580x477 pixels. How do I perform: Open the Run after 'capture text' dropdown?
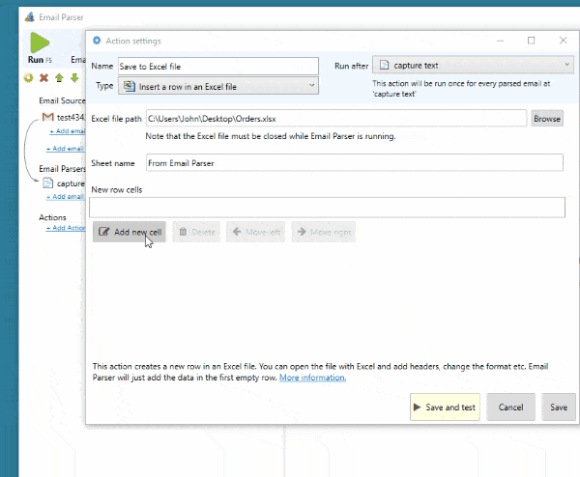click(473, 66)
